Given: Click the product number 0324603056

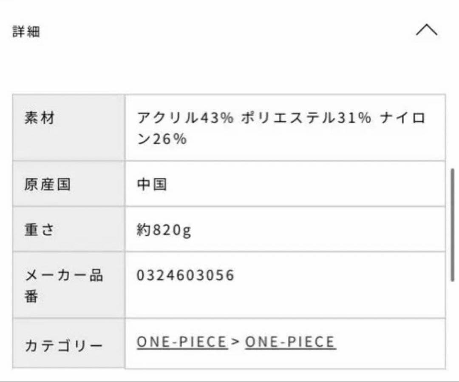Looking at the screenshot, I should point(185,275).
